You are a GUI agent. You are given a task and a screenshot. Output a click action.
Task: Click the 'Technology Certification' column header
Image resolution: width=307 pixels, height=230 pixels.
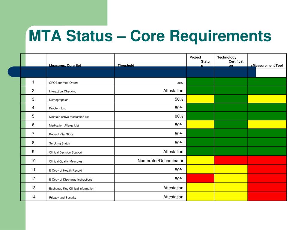[x=231, y=61]
